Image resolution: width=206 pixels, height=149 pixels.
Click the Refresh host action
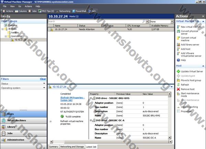tap(183, 85)
